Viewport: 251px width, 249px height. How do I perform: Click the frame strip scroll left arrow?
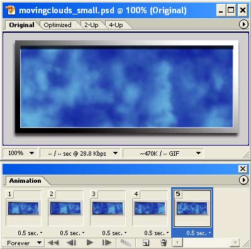(177, 243)
